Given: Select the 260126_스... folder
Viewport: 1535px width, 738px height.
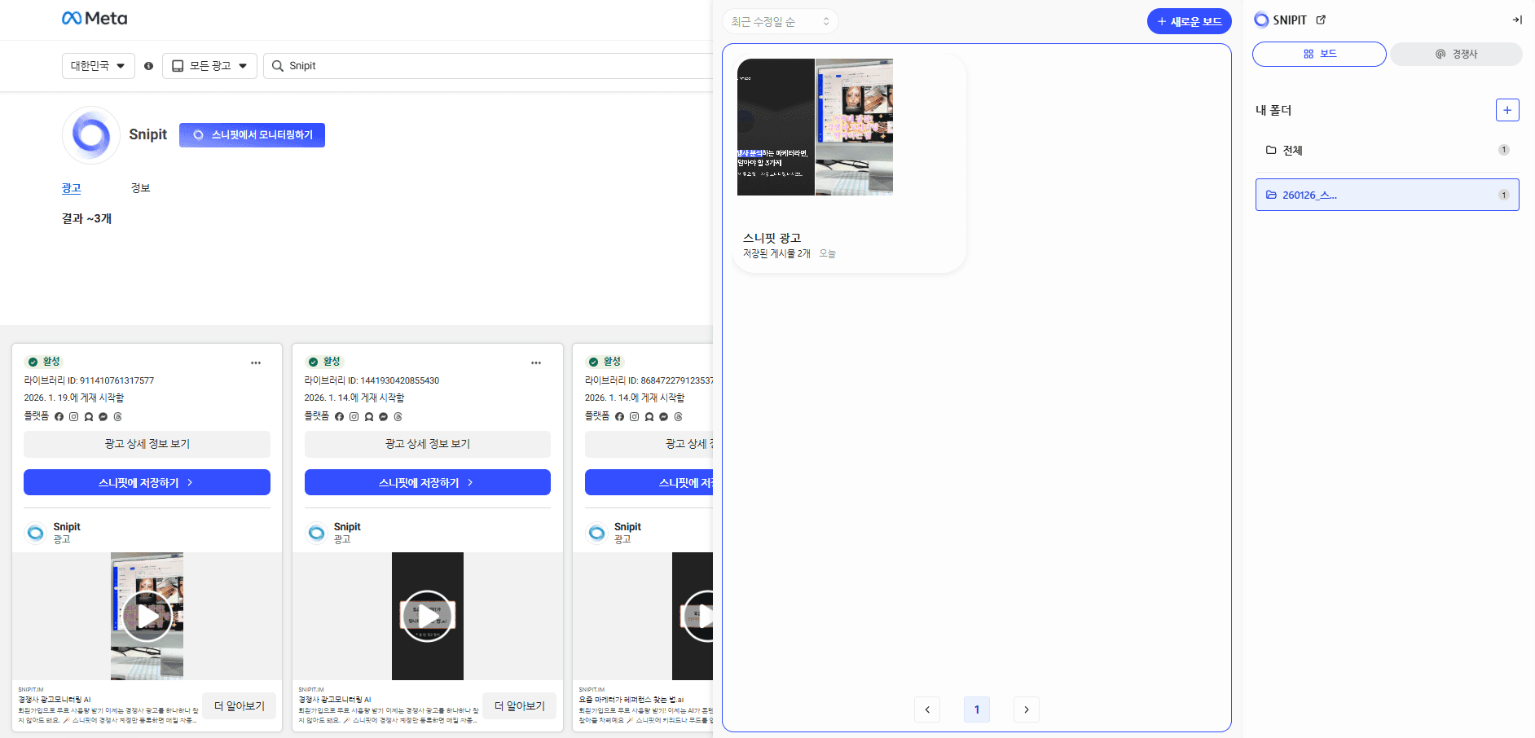Looking at the screenshot, I should tap(1388, 195).
